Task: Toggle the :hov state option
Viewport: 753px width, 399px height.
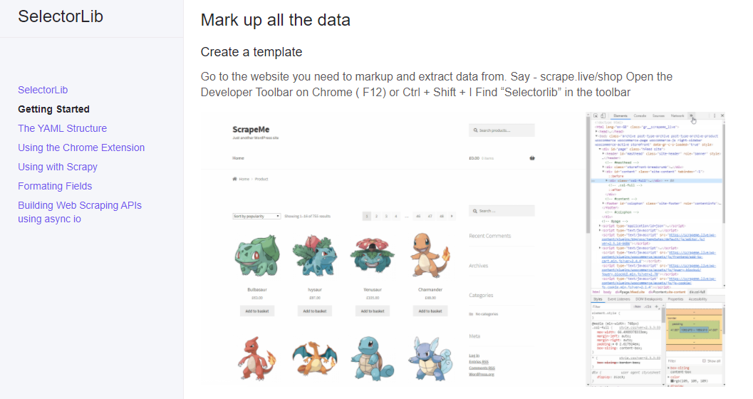Action: click(x=638, y=306)
